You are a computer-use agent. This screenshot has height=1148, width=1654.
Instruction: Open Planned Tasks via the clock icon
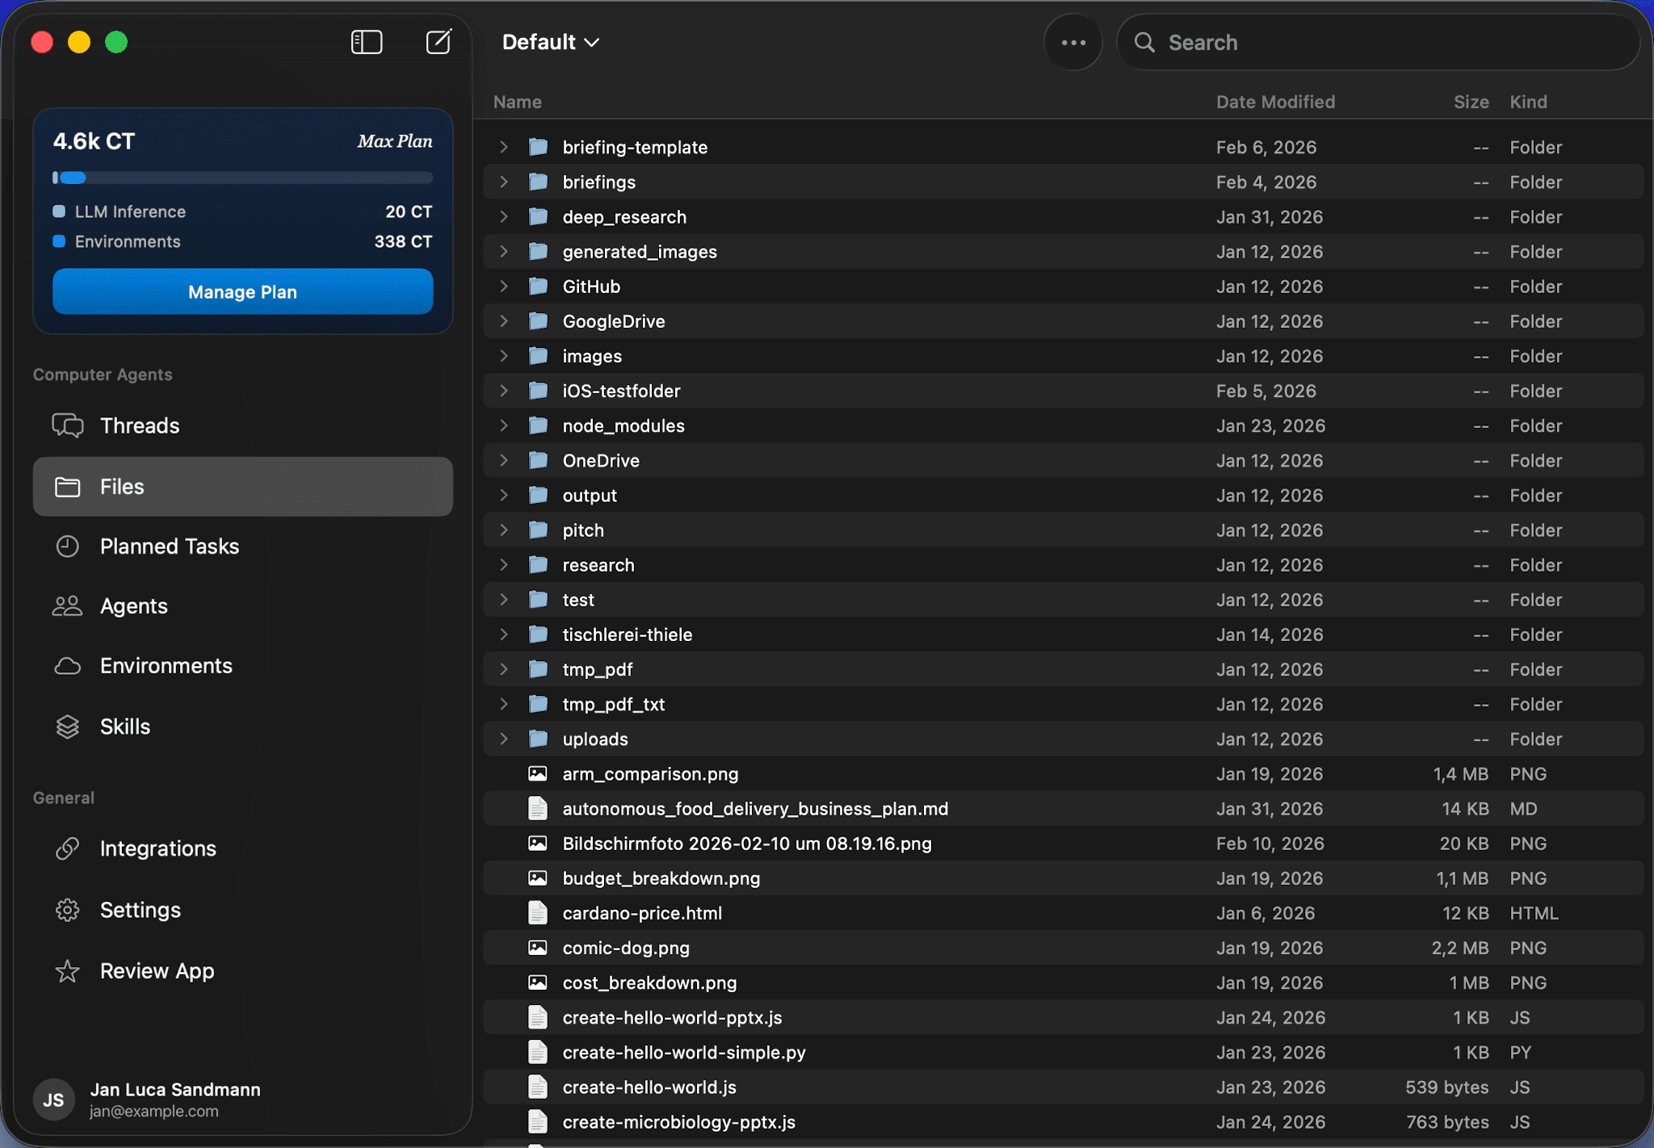[68, 546]
